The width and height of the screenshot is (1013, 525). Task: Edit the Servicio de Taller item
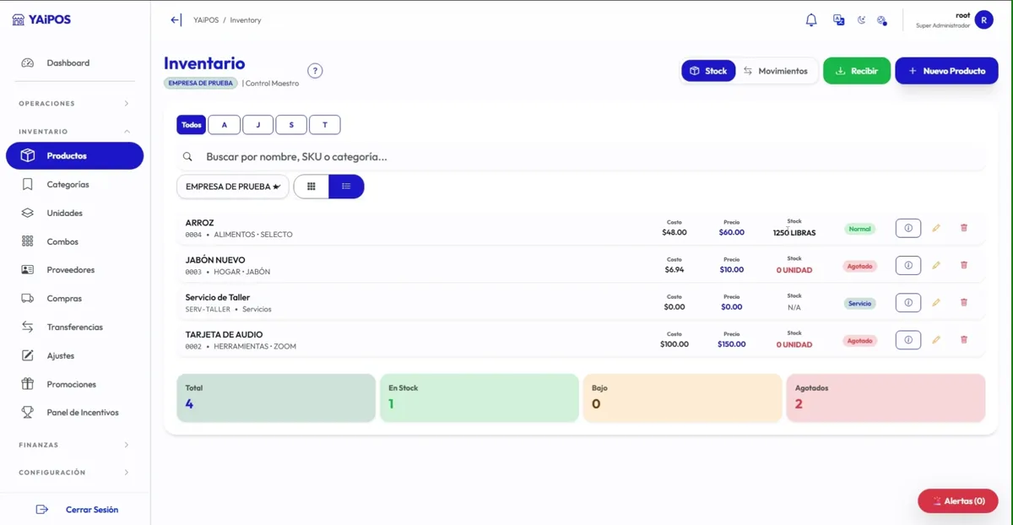[x=936, y=302]
